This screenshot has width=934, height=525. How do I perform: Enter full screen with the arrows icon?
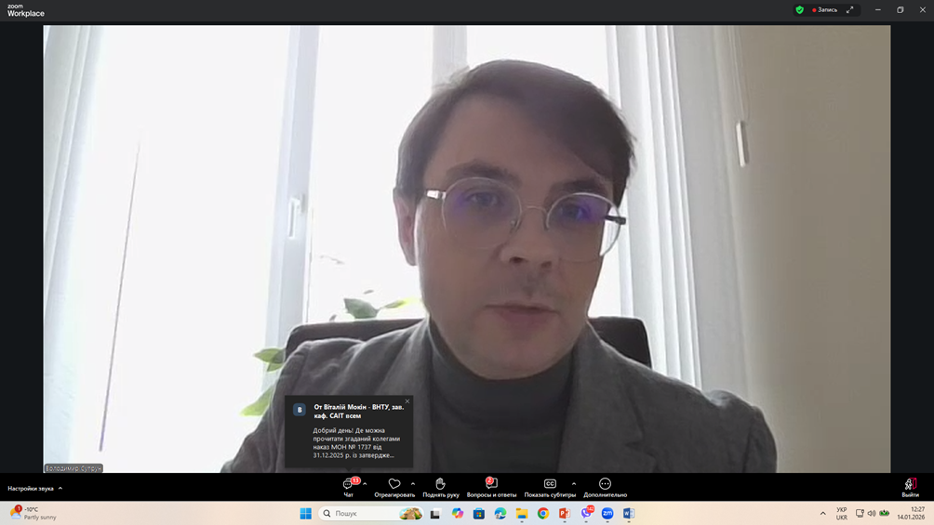[x=850, y=9]
